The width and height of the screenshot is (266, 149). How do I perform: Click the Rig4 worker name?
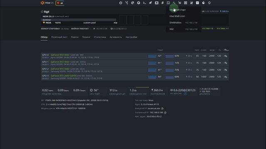pos(47,12)
